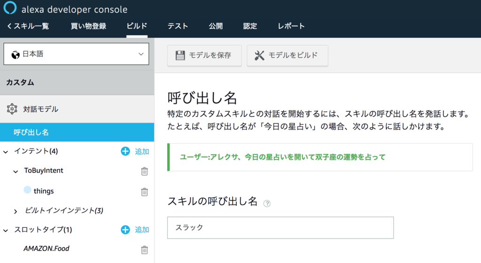
Task: Switch to the ビルド tab
Action: coord(137,26)
